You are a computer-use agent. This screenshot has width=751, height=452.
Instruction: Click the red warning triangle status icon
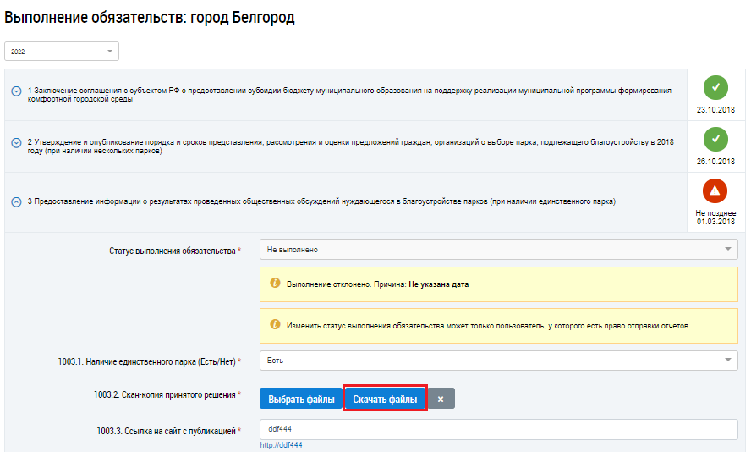click(x=715, y=190)
